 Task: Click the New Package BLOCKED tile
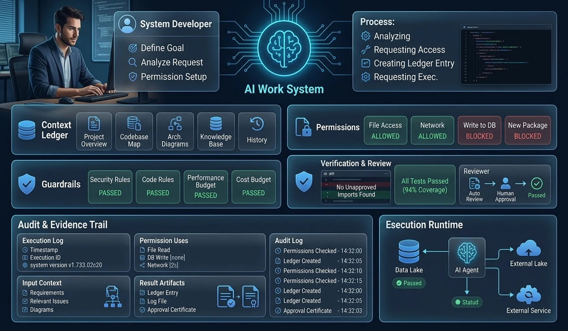point(528,130)
